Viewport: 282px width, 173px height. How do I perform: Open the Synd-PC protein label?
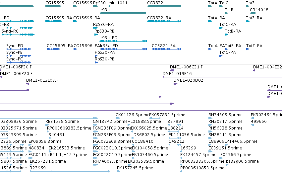[x=15, y=59]
